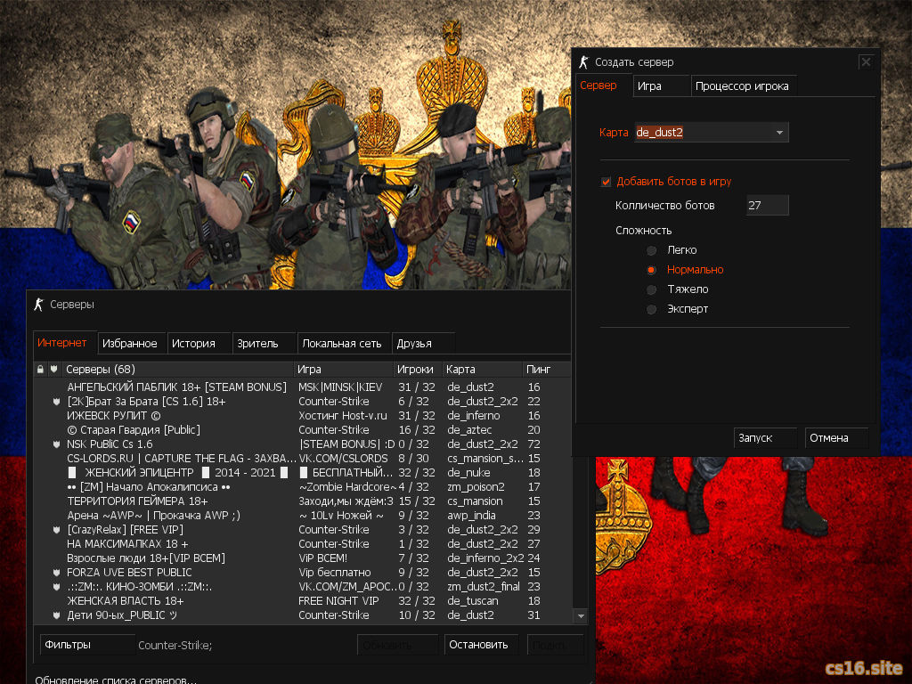Select Эксперт difficulty

pos(651,309)
